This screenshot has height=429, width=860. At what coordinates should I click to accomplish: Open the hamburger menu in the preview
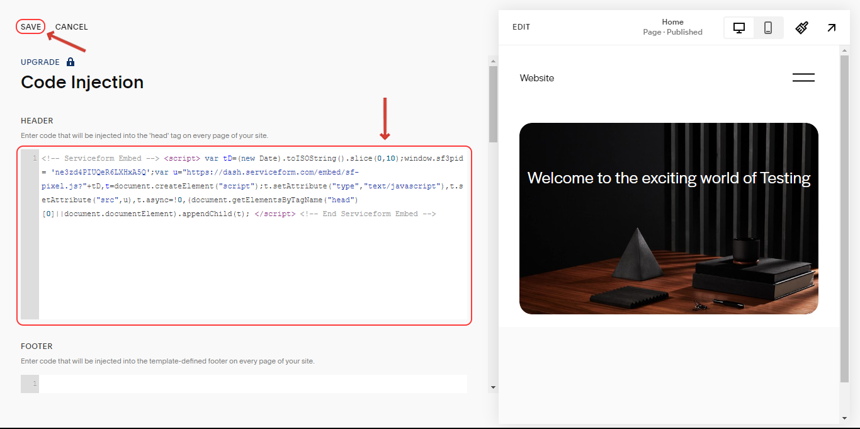pos(803,77)
